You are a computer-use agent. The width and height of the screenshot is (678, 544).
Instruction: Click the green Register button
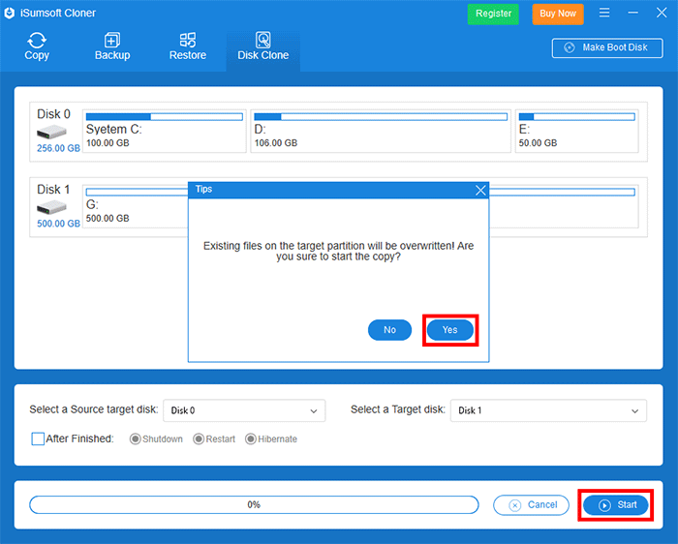[493, 14]
